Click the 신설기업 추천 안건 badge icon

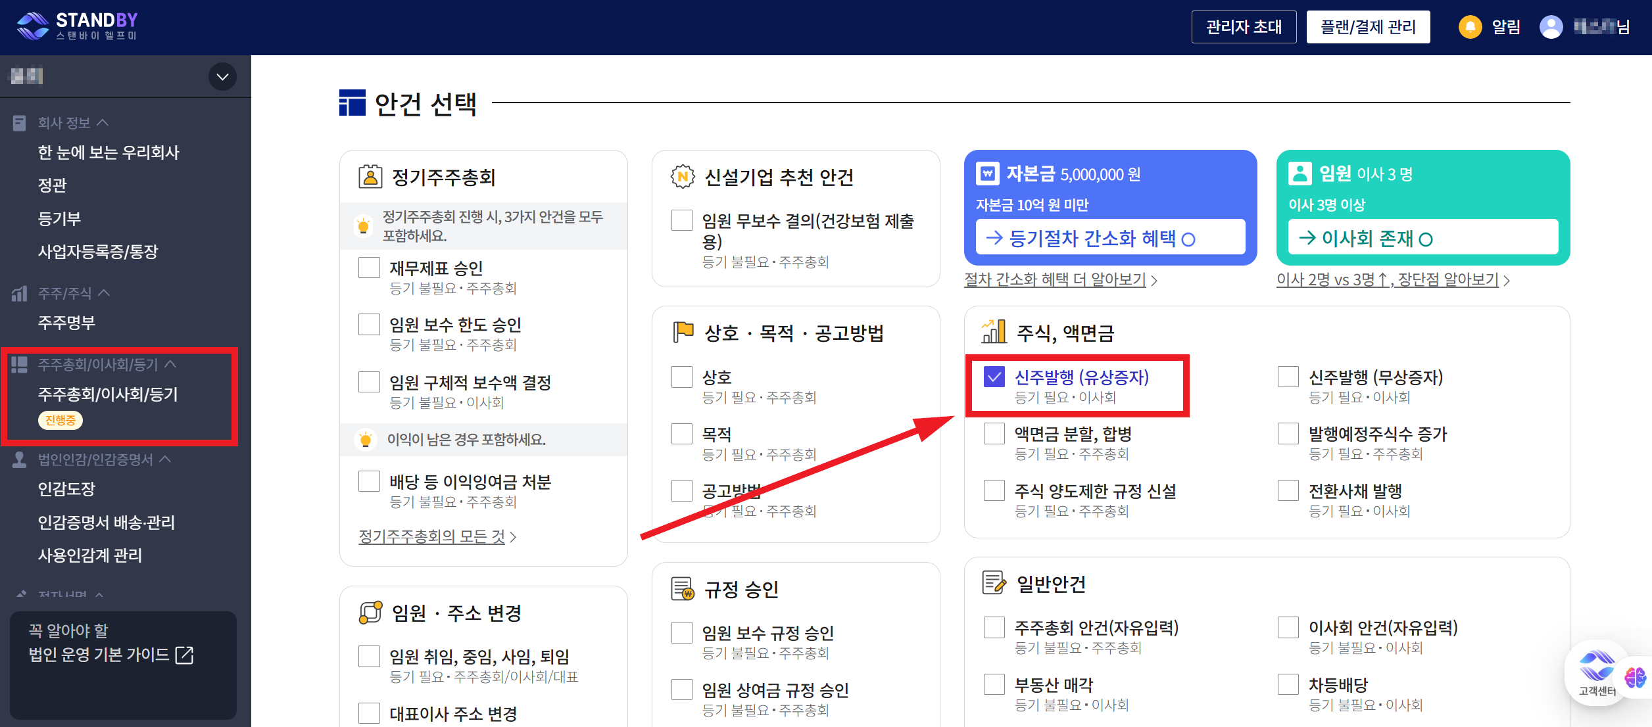coord(683,177)
